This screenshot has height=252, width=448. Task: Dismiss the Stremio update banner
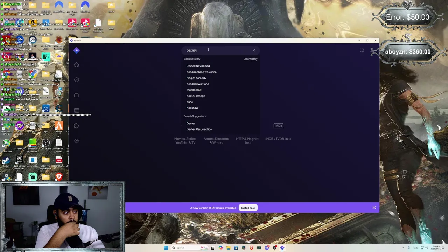point(374,208)
